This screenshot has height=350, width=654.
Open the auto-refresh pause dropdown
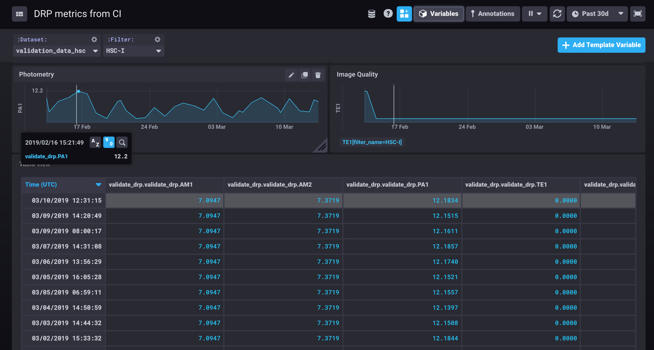(534, 14)
